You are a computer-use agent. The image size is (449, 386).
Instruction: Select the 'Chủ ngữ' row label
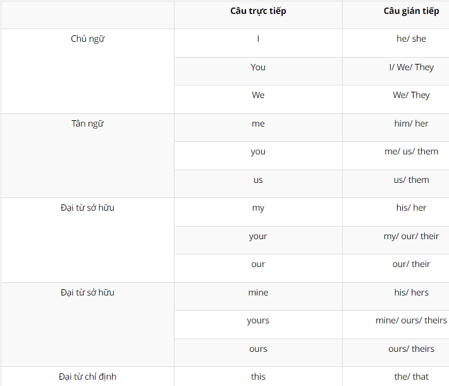(x=87, y=39)
